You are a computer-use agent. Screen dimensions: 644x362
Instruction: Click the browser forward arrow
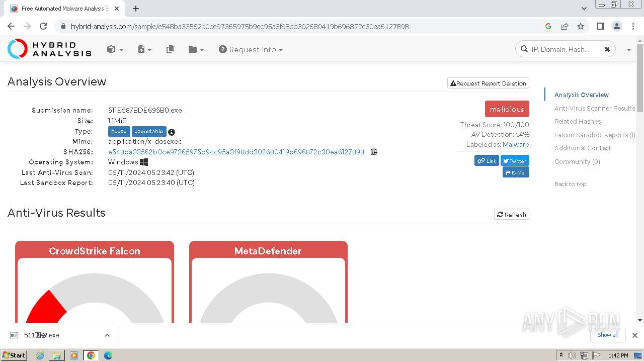27,26
